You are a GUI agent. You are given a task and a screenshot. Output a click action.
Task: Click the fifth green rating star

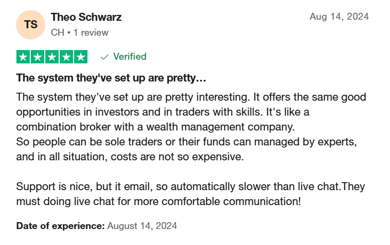coord(81,56)
